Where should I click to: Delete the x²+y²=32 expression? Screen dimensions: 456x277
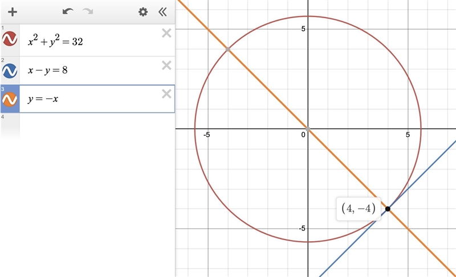(x=166, y=34)
